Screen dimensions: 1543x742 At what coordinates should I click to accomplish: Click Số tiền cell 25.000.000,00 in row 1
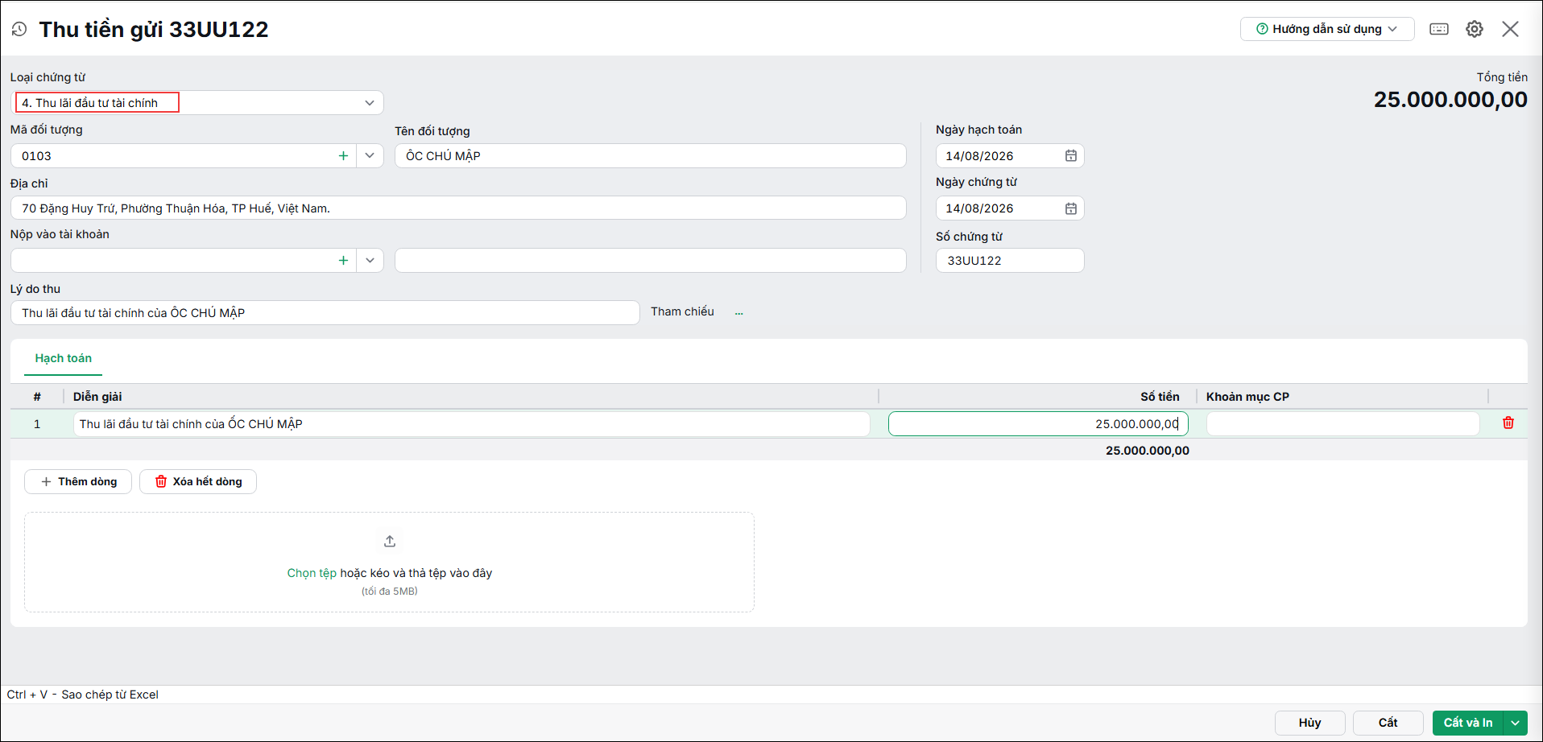(1038, 424)
